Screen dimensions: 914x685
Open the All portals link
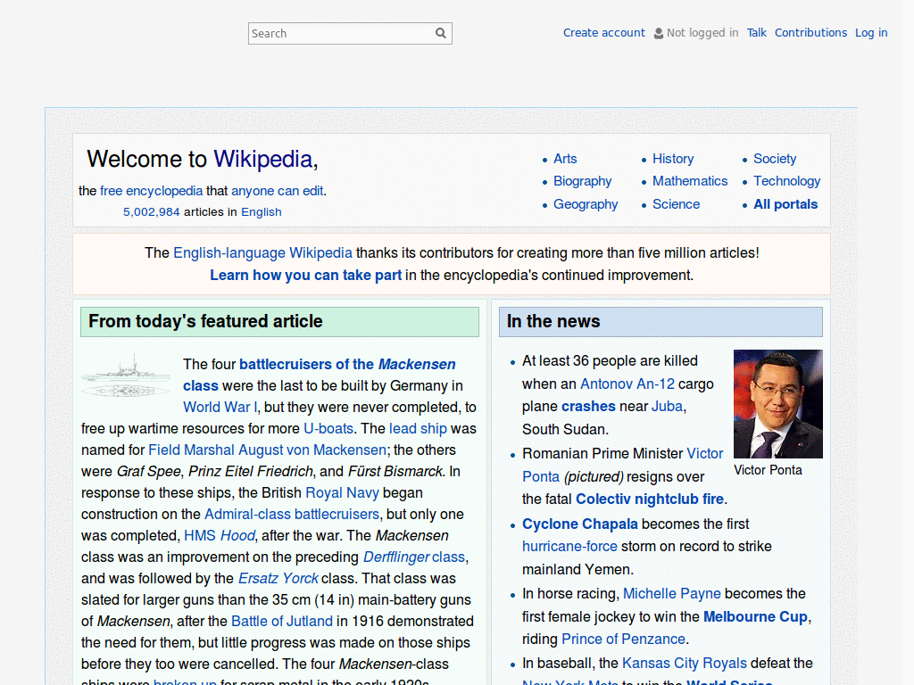[x=785, y=204]
